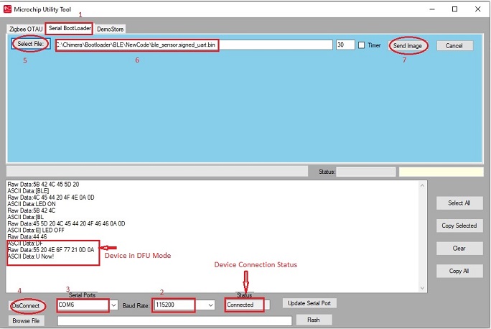This screenshot has width=491, height=329.
Task: Click the Select File button
Action: pyautogui.click(x=30, y=44)
